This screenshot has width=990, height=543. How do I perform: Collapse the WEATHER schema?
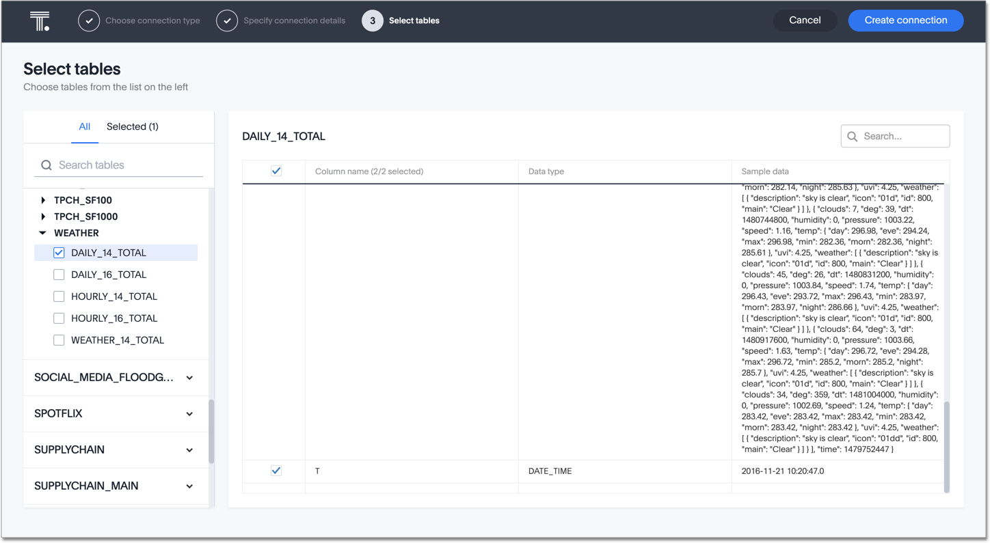42,232
